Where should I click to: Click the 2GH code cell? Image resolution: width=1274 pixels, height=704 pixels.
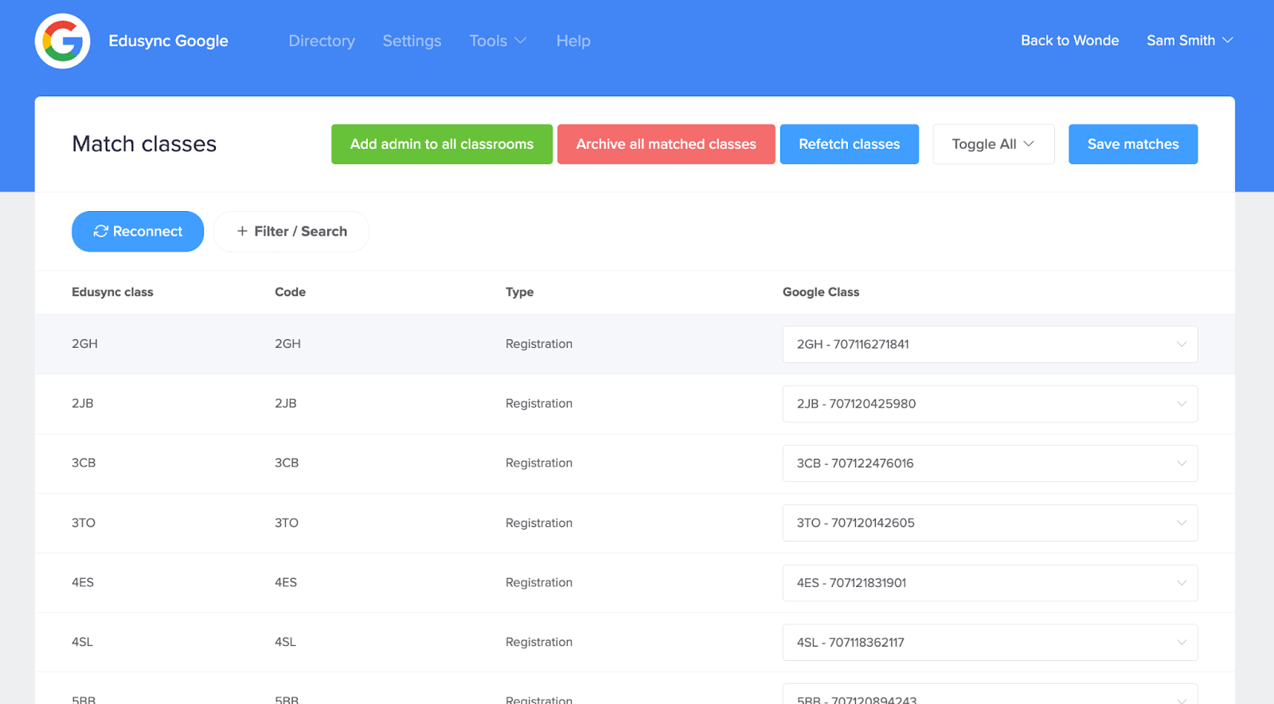(287, 344)
